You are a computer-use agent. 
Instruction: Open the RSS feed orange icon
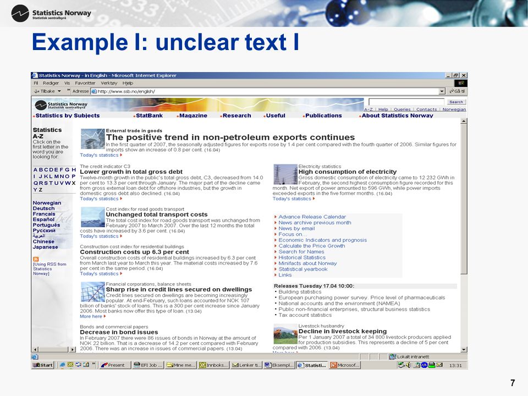pos(36,259)
